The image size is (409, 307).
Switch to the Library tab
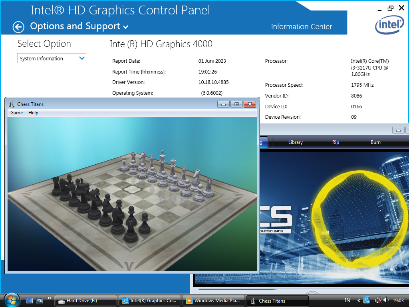(295, 142)
